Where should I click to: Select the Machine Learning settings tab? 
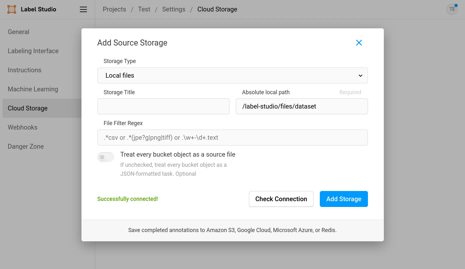click(33, 89)
